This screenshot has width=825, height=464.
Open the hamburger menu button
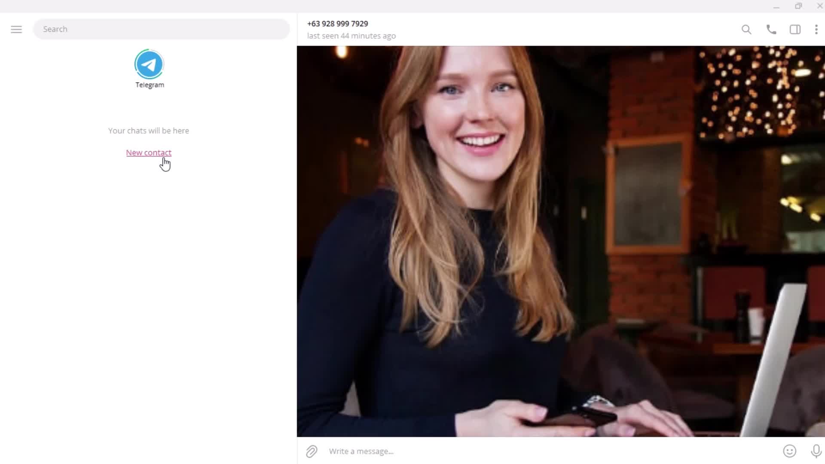[x=16, y=29]
